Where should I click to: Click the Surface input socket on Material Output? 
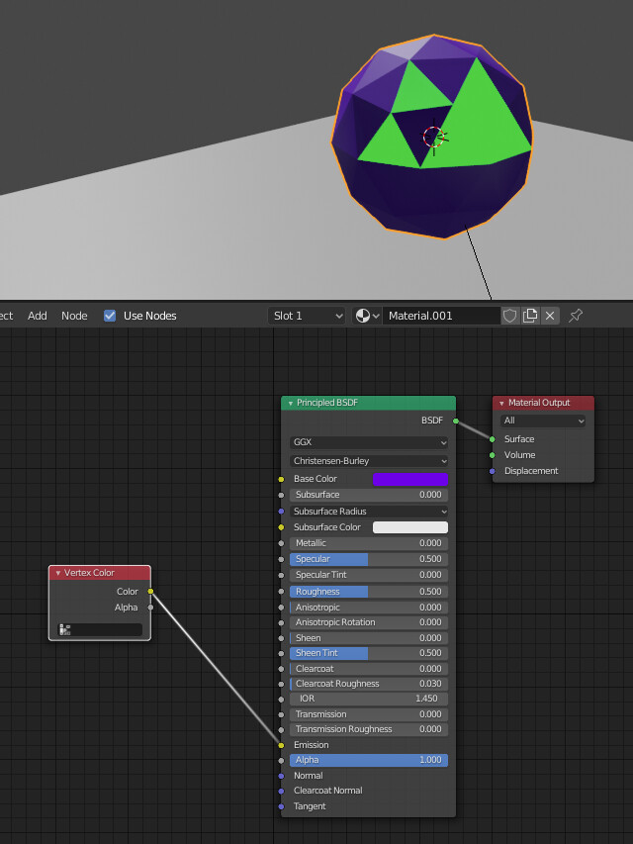492,439
